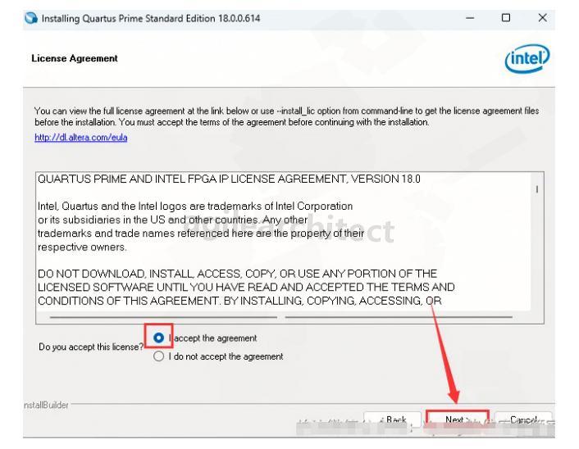Click the "respective owners." license text line
This screenshot has height=449, width=579.
pos(82,247)
